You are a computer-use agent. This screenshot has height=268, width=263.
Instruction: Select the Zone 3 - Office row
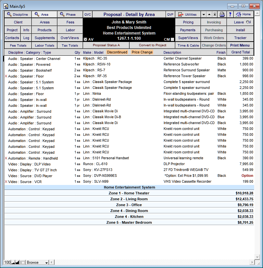[129, 205]
